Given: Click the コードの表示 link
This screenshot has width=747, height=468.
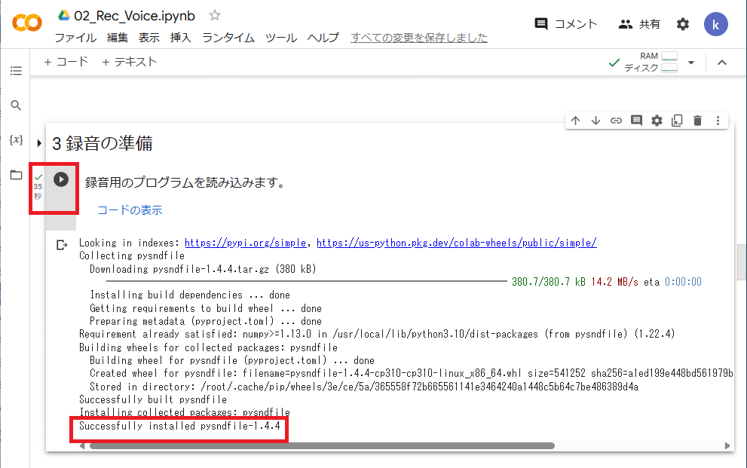Looking at the screenshot, I should pos(130,210).
